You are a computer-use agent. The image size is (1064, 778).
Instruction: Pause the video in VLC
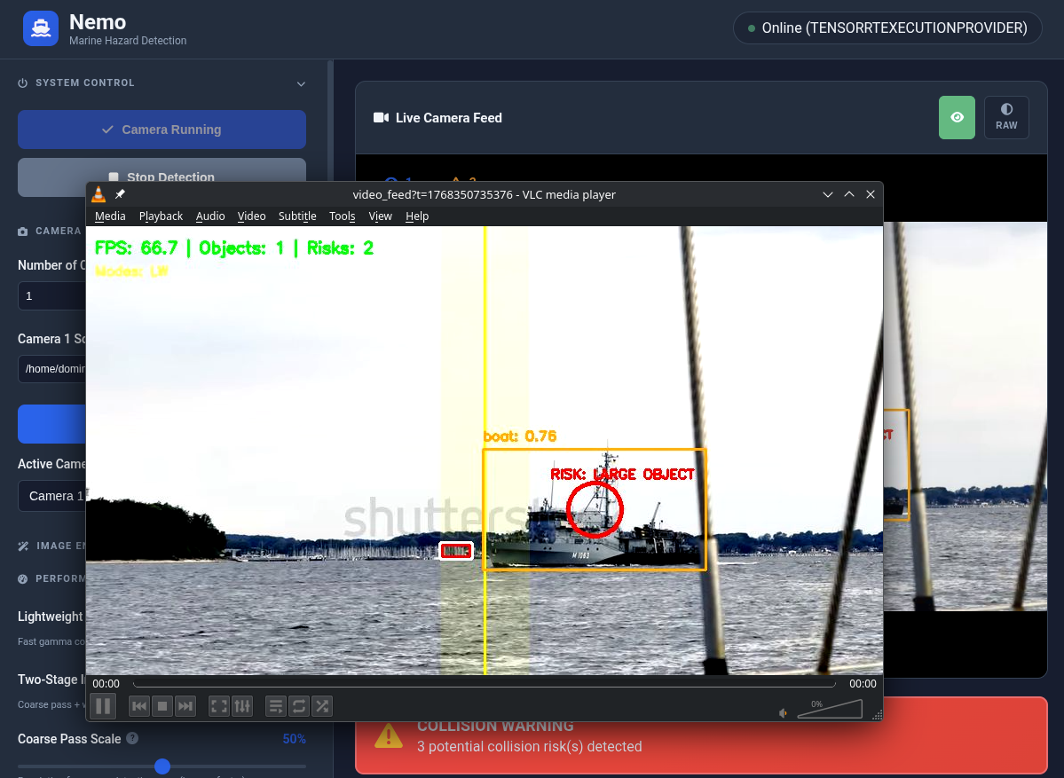(x=101, y=706)
